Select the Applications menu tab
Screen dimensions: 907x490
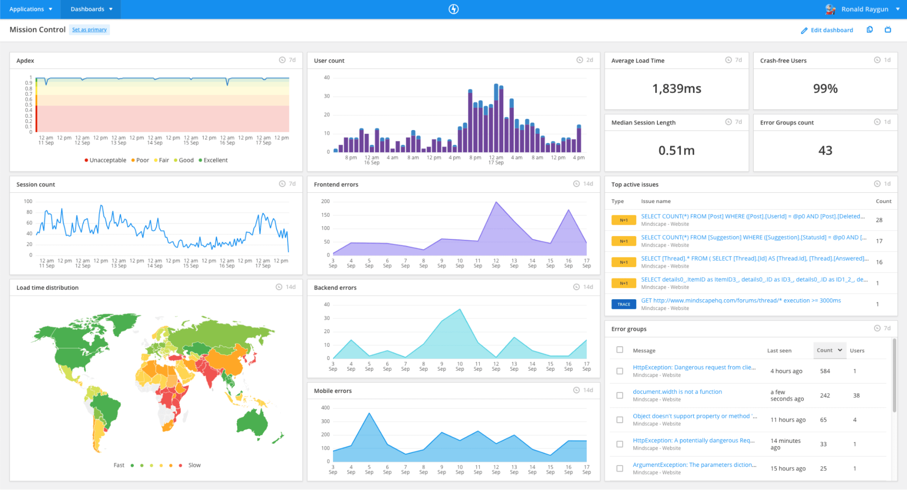(x=30, y=9)
